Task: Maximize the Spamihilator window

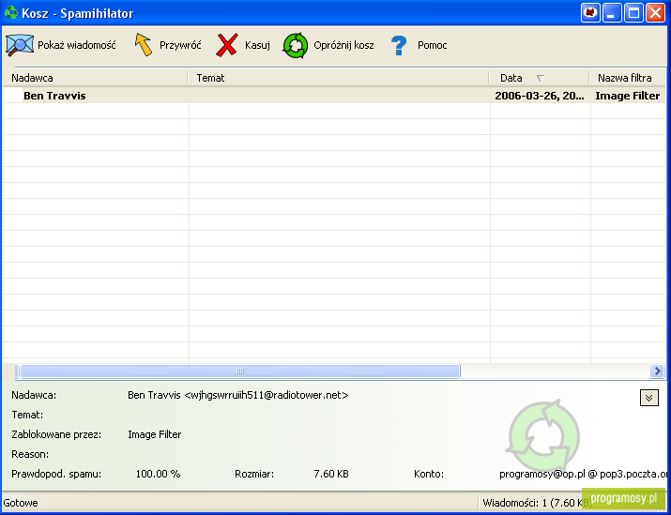Action: coord(633,12)
